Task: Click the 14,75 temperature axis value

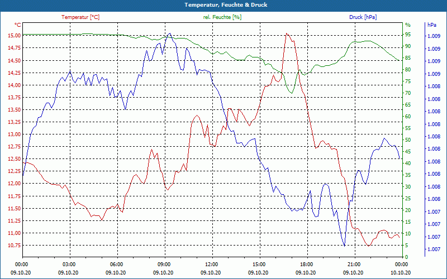Action: (x=15, y=48)
